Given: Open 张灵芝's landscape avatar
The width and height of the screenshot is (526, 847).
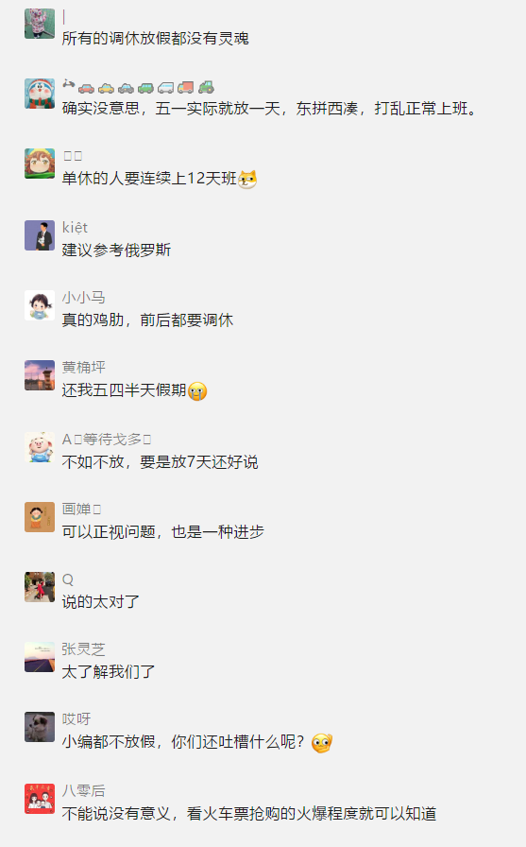Looking at the screenshot, I should (40, 657).
